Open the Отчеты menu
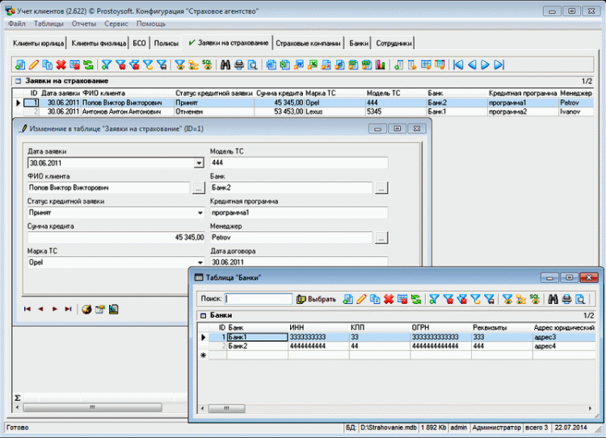This screenshot has height=438, width=606. pyautogui.click(x=83, y=23)
